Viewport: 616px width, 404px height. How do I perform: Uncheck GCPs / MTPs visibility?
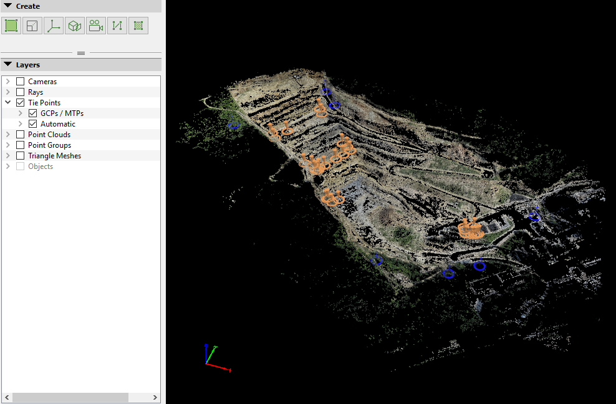(x=32, y=113)
